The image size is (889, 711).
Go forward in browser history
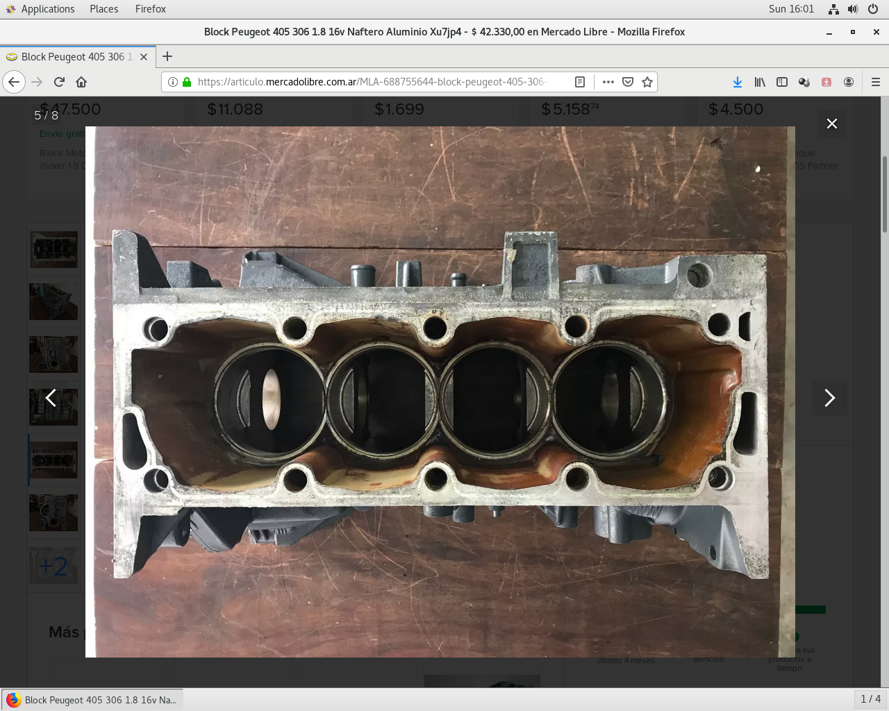point(37,82)
